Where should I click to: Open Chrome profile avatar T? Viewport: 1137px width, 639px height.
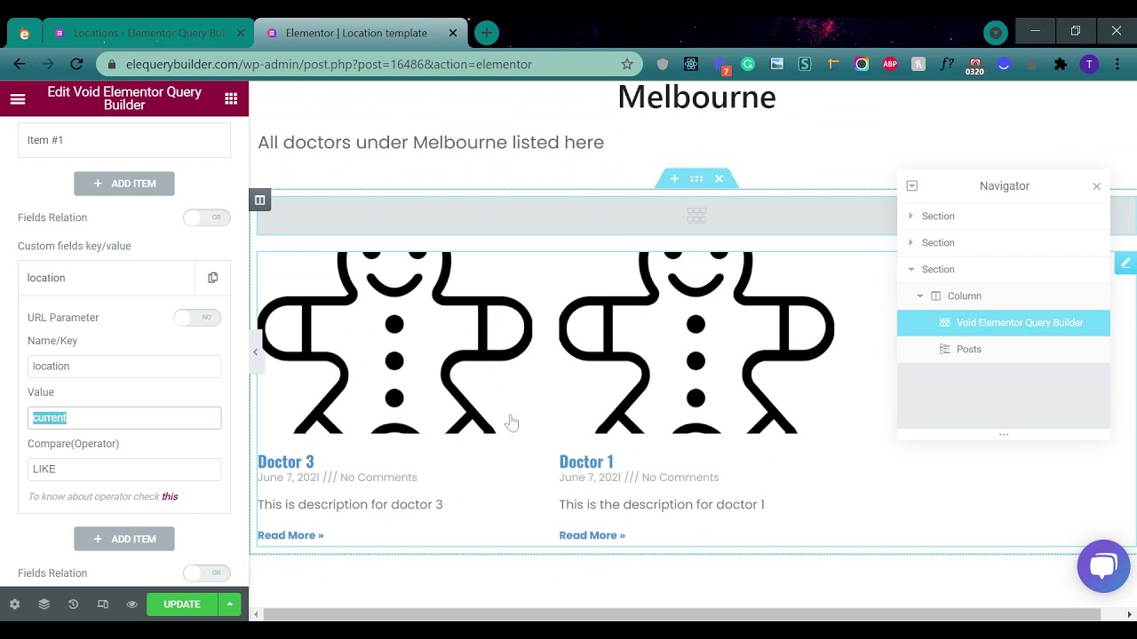(1089, 64)
